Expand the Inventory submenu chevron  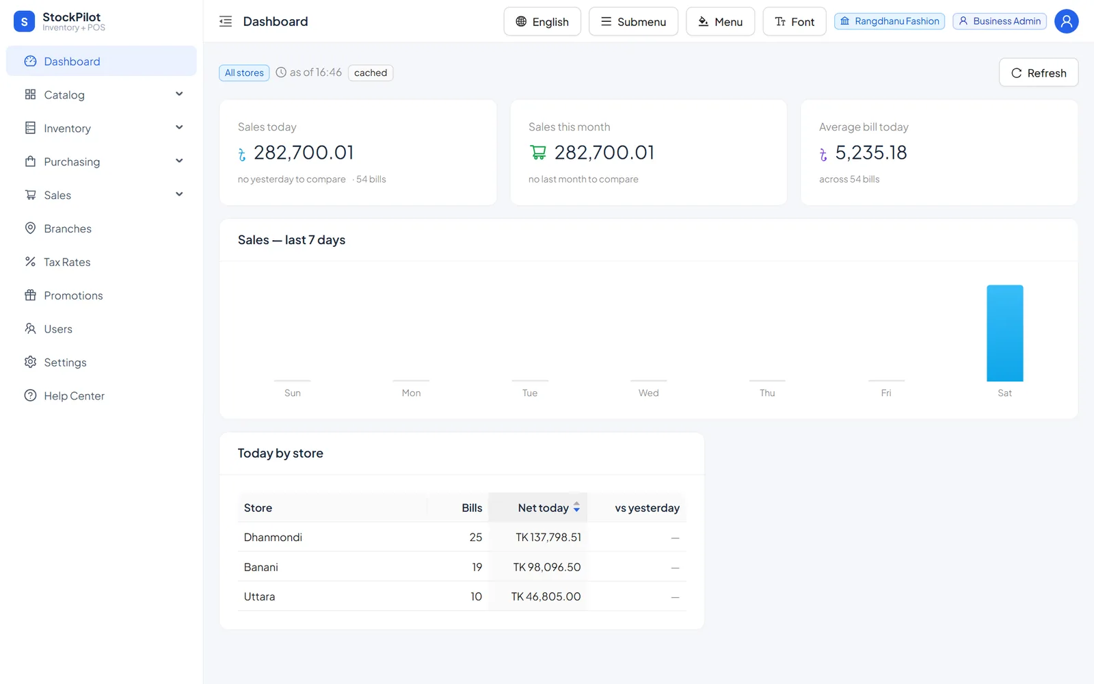tap(179, 128)
